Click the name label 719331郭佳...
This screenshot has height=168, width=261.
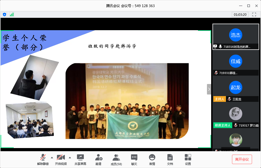(228, 73)
